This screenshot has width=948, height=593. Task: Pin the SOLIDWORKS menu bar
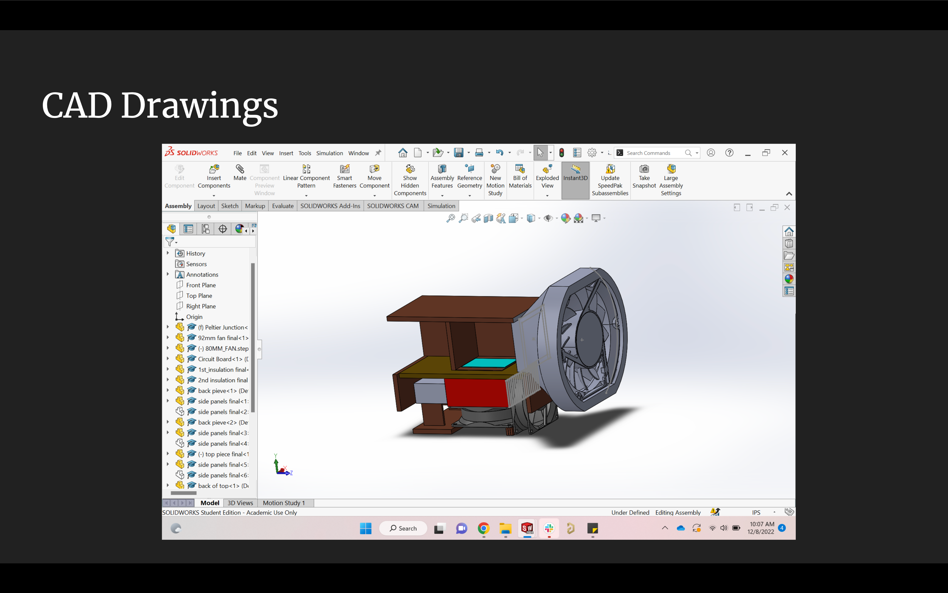378,153
